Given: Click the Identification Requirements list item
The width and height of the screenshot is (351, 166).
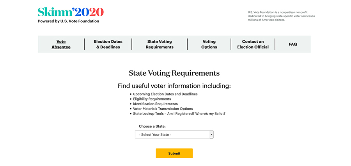Looking at the screenshot, I should tap(155, 104).
